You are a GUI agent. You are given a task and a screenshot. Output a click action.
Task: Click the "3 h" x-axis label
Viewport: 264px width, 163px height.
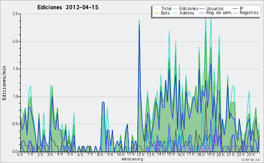(50, 155)
